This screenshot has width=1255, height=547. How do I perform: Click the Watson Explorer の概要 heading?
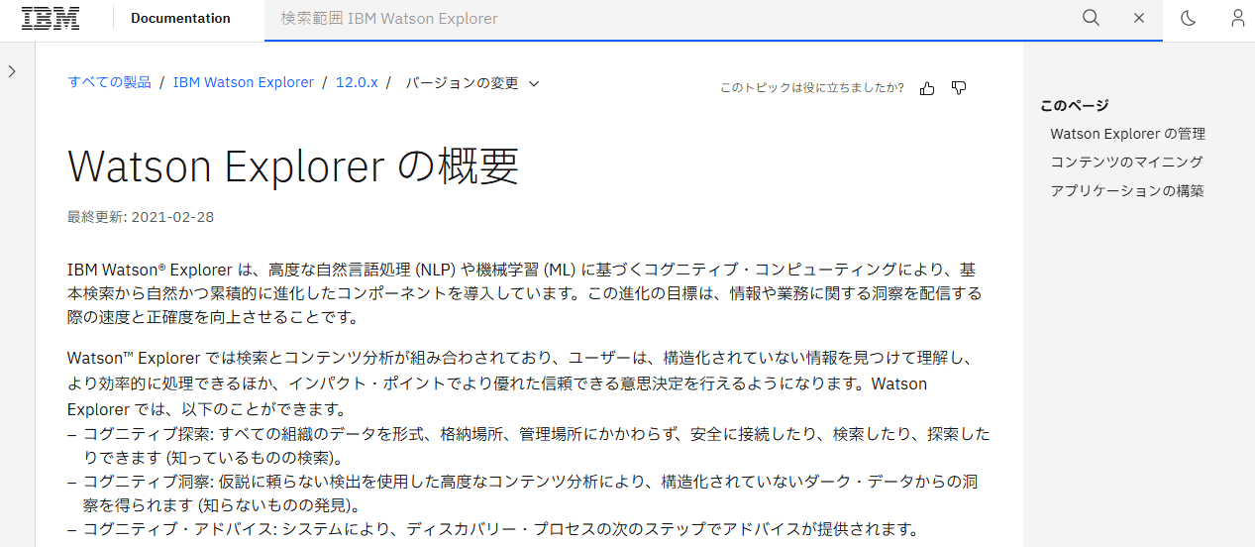click(293, 166)
